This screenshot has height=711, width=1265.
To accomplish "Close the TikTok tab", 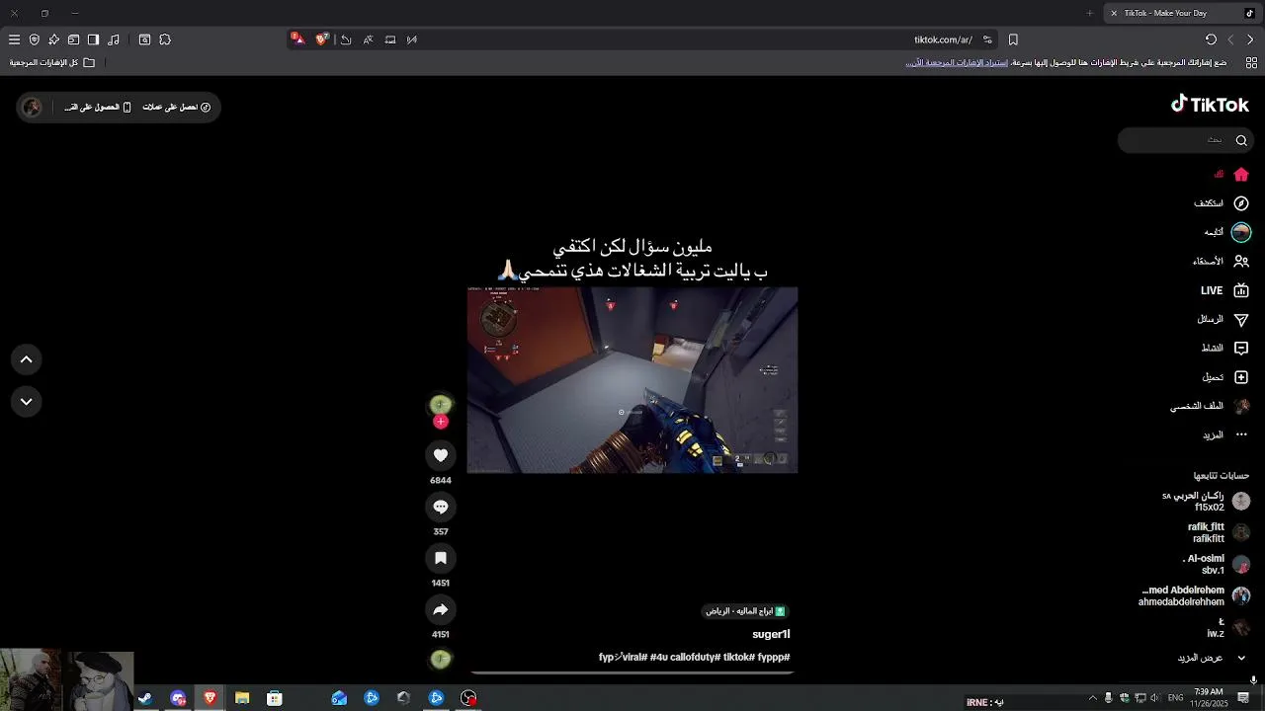I will [1114, 13].
